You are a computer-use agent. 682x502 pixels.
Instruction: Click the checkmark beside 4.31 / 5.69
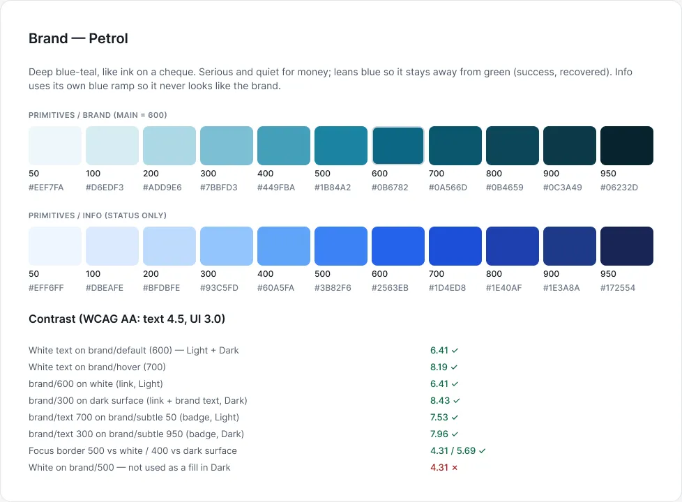[x=482, y=451]
